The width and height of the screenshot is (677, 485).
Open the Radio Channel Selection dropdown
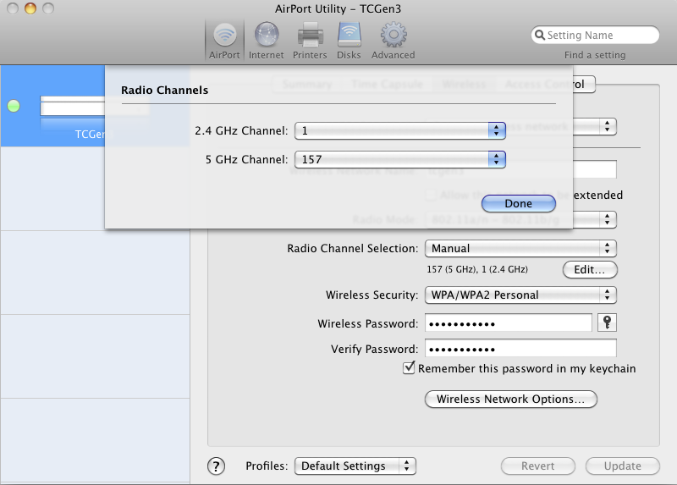tap(520, 248)
